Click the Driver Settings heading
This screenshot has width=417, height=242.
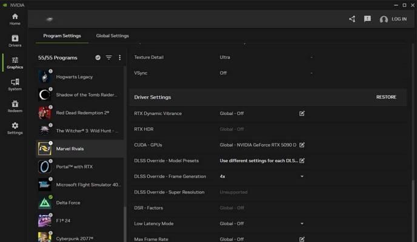tap(152, 97)
